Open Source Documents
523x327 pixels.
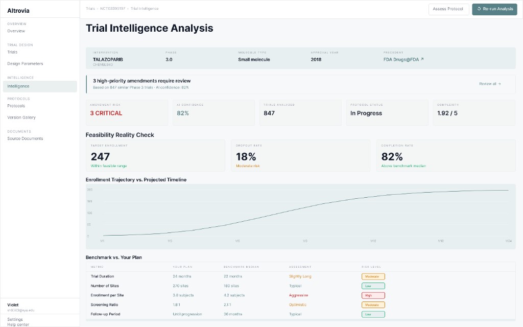(x=25, y=138)
